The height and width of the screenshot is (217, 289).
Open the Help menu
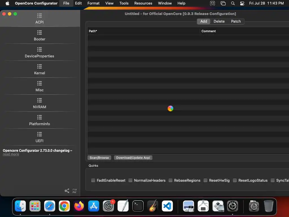click(181, 3)
